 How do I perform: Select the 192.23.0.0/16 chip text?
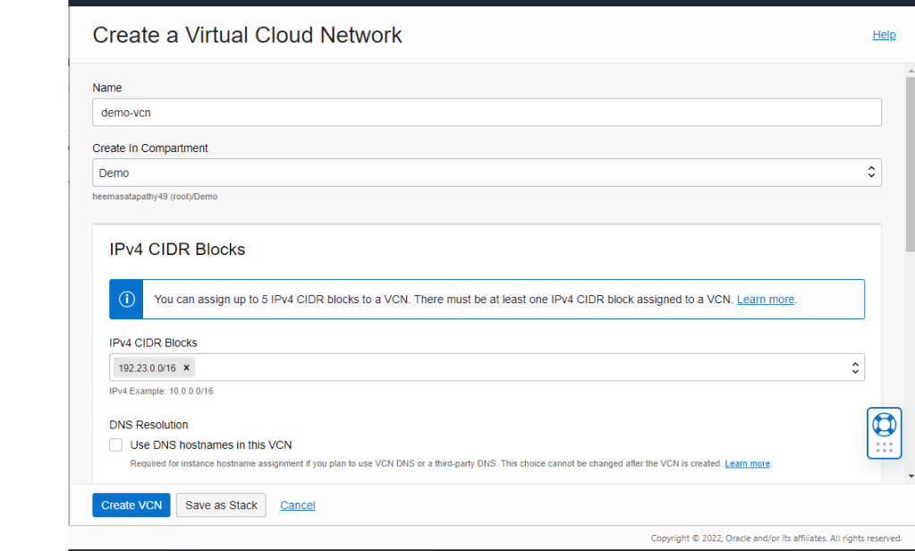[x=147, y=368]
